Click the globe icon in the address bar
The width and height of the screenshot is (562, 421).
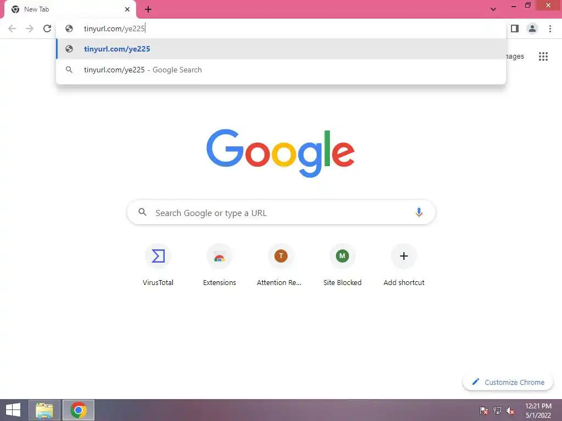point(69,29)
